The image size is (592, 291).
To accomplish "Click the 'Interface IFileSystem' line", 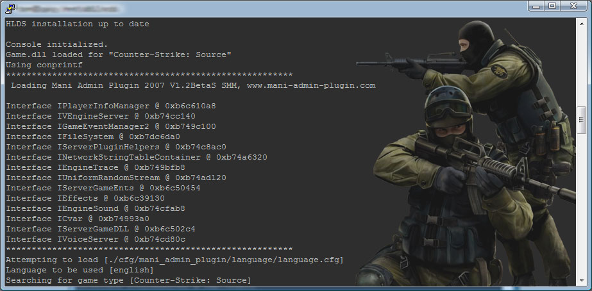I will point(93,137).
